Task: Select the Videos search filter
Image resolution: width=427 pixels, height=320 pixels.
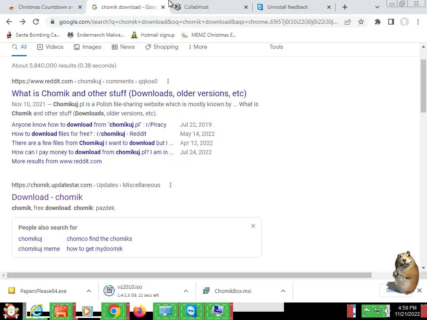Action: pos(50,47)
